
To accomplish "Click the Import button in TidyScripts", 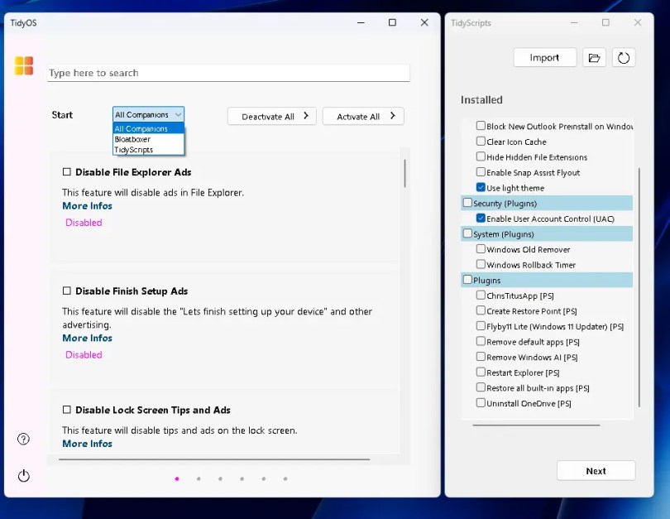I will coord(545,58).
